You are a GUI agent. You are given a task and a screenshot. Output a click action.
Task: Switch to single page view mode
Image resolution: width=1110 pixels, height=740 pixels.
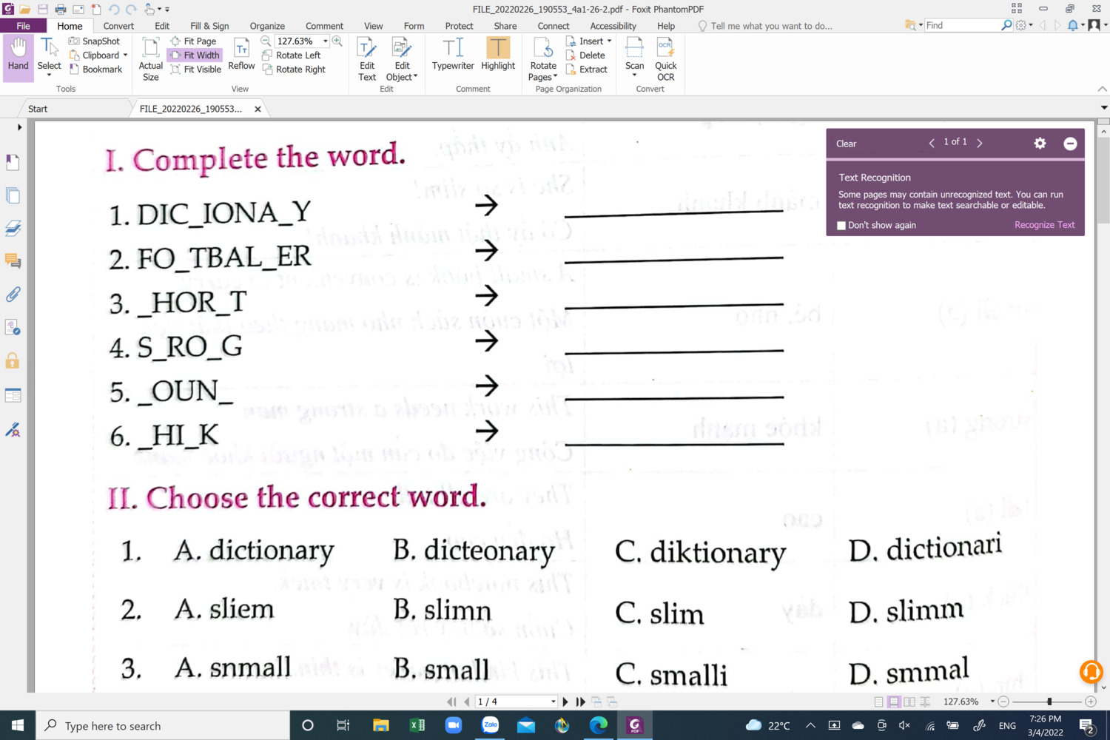pyautogui.click(x=878, y=702)
